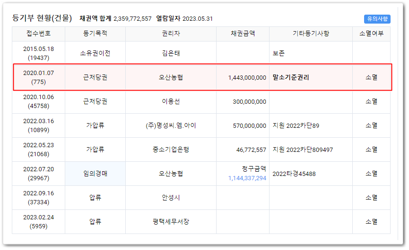Click the 청구금액 label
409x250 pixels.
[254, 169]
